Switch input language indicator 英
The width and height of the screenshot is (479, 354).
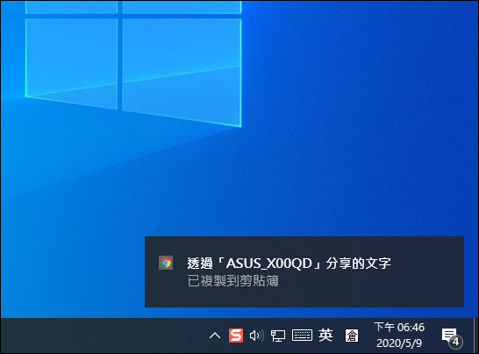coord(325,336)
